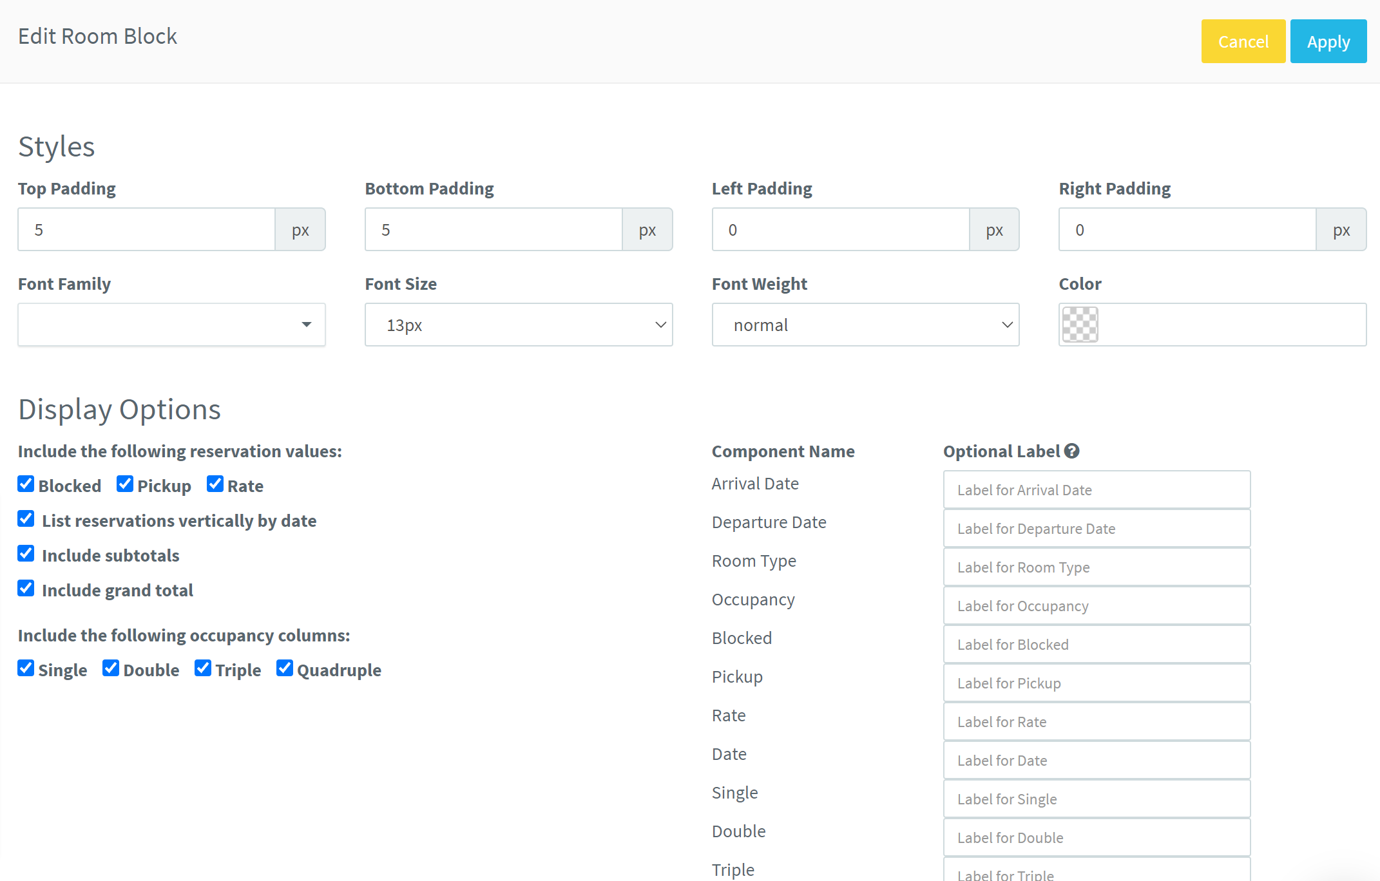Click Label for Occupancy field
Viewport: 1380px width, 881px height.
coord(1097,605)
